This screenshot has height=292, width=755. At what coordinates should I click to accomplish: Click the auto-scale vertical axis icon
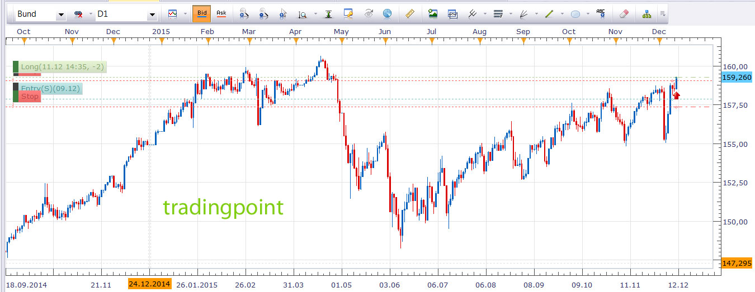(x=328, y=14)
